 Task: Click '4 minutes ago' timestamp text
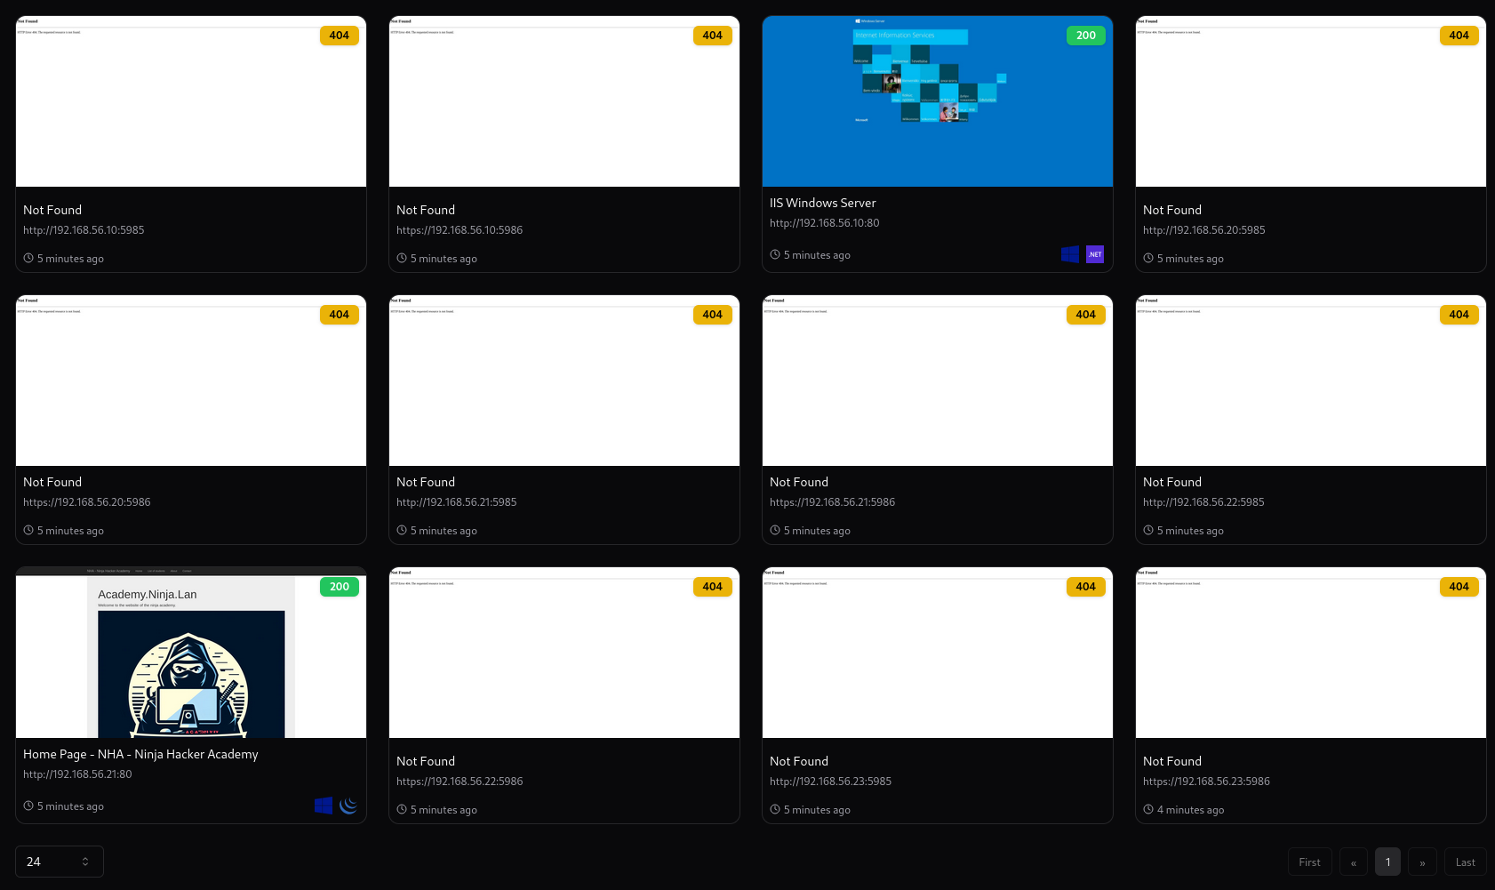click(x=1190, y=810)
